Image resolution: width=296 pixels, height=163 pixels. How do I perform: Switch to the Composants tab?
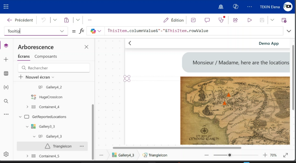[46, 56]
